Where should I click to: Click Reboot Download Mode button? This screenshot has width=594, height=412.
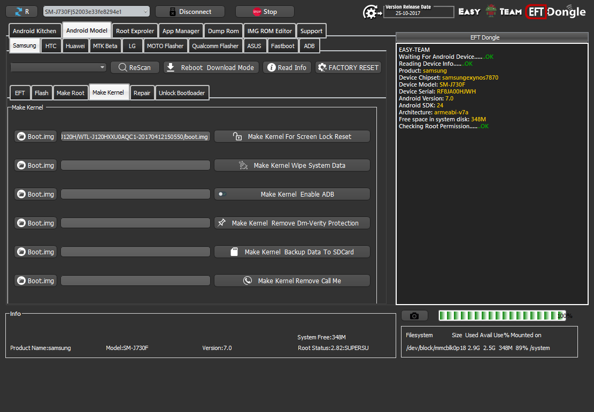point(211,67)
